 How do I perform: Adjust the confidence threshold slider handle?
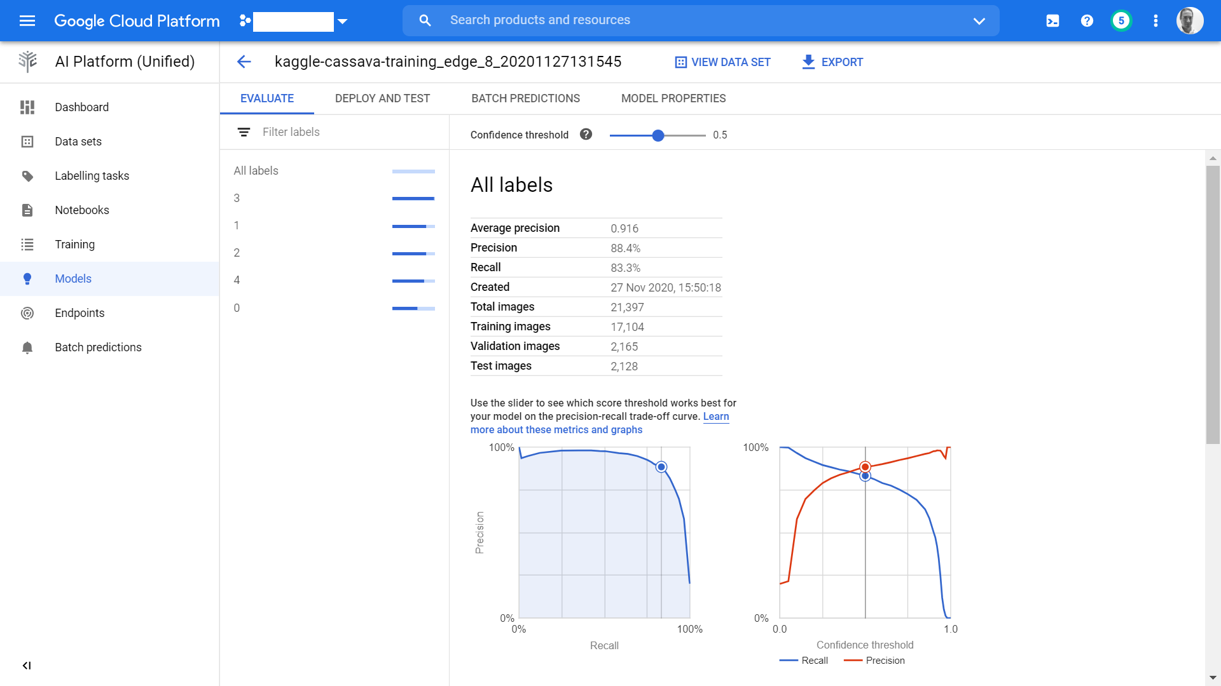click(x=658, y=135)
